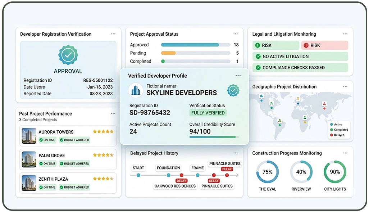
Task: Click the Reported Date 08-28, 2023
Action: tap(101, 94)
